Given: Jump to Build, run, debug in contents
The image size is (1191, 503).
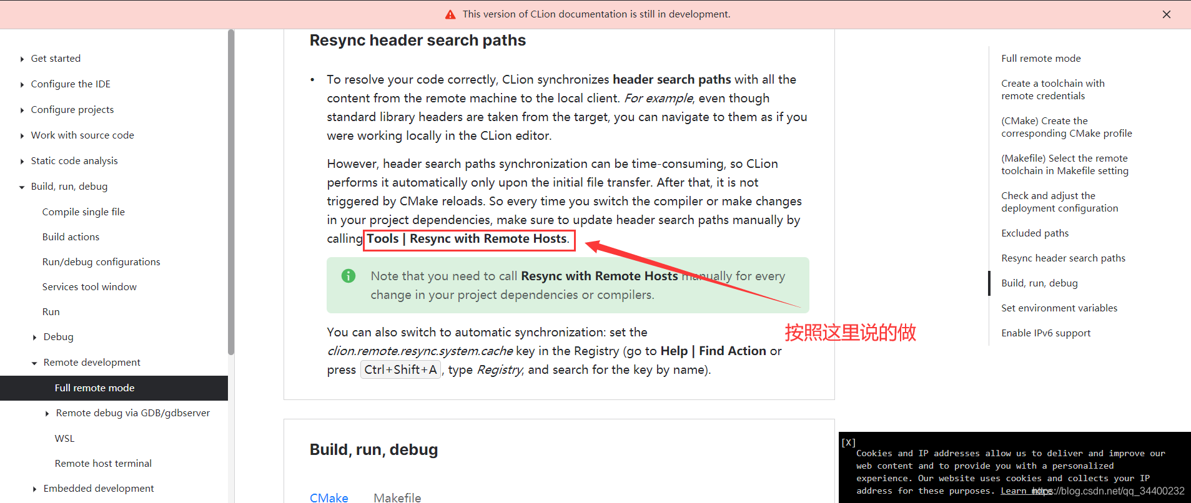Looking at the screenshot, I should [x=1039, y=283].
